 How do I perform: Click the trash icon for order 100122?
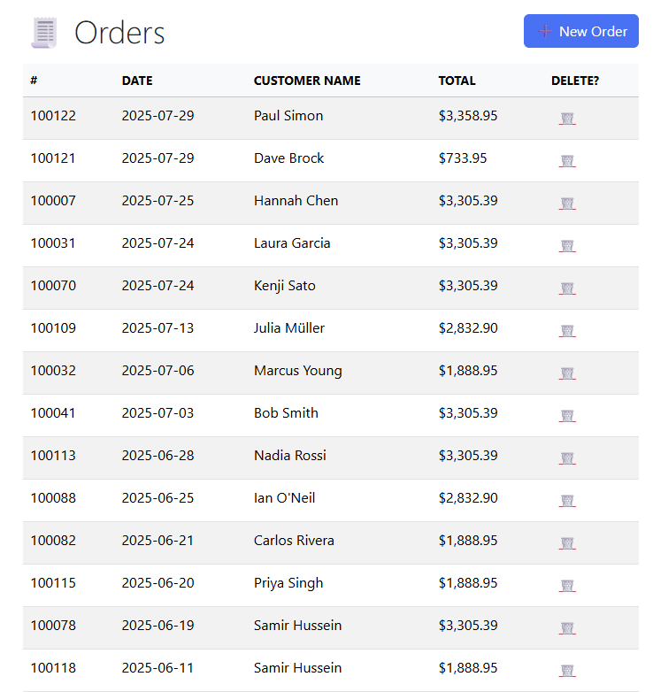(567, 119)
